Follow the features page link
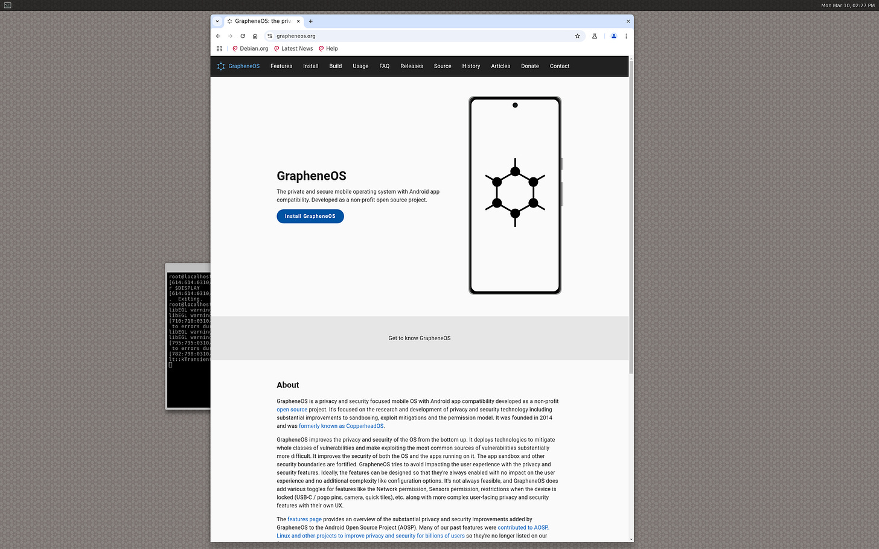 [x=304, y=519]
